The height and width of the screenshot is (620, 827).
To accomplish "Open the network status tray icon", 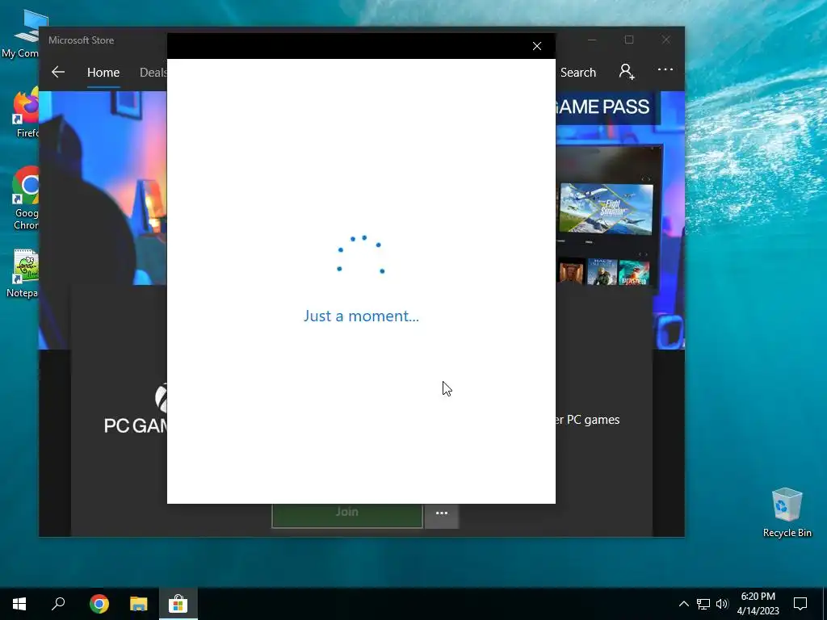I will [703, 604].
